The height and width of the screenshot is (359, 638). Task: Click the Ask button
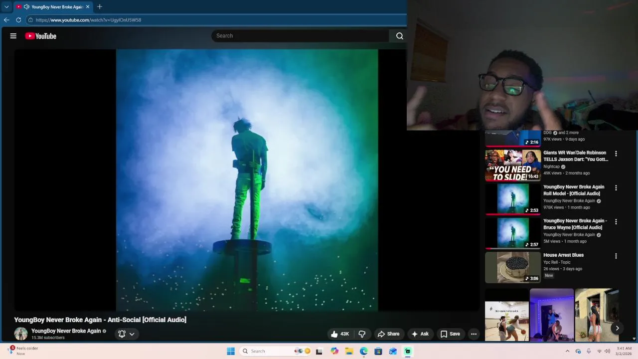(x=420, y=334)
